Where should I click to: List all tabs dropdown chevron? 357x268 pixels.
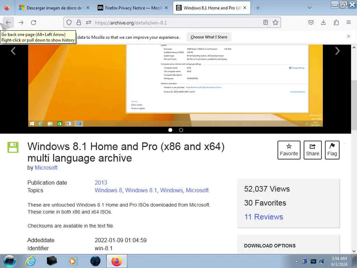click(x=310, y=8)
